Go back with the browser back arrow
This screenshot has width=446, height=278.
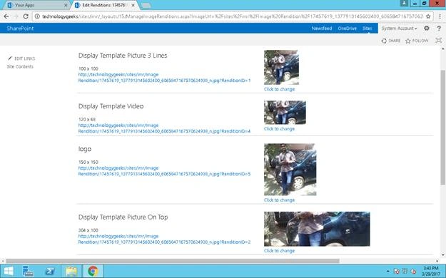coord(6,16)
